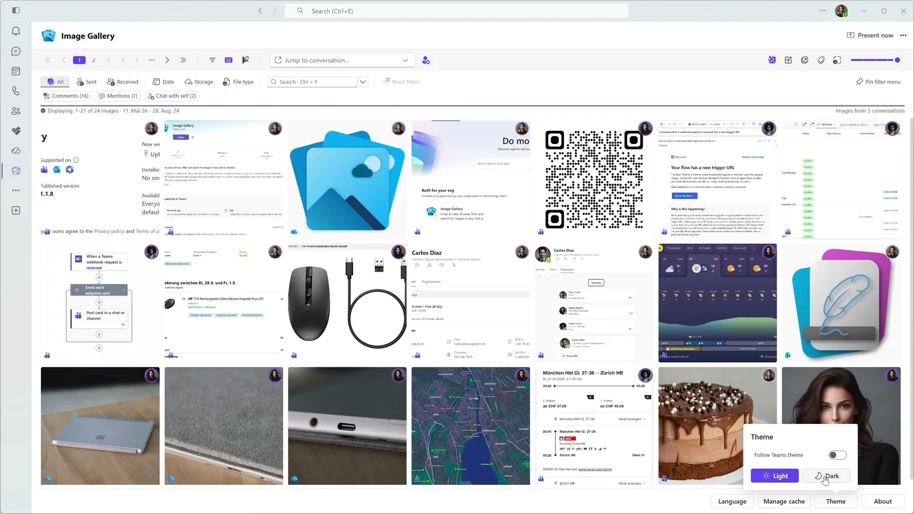The width and height of the screenshot is (914, 514).
Task: Open the blue photo gallery logo thumbnail
Action: tap(347, 179)
